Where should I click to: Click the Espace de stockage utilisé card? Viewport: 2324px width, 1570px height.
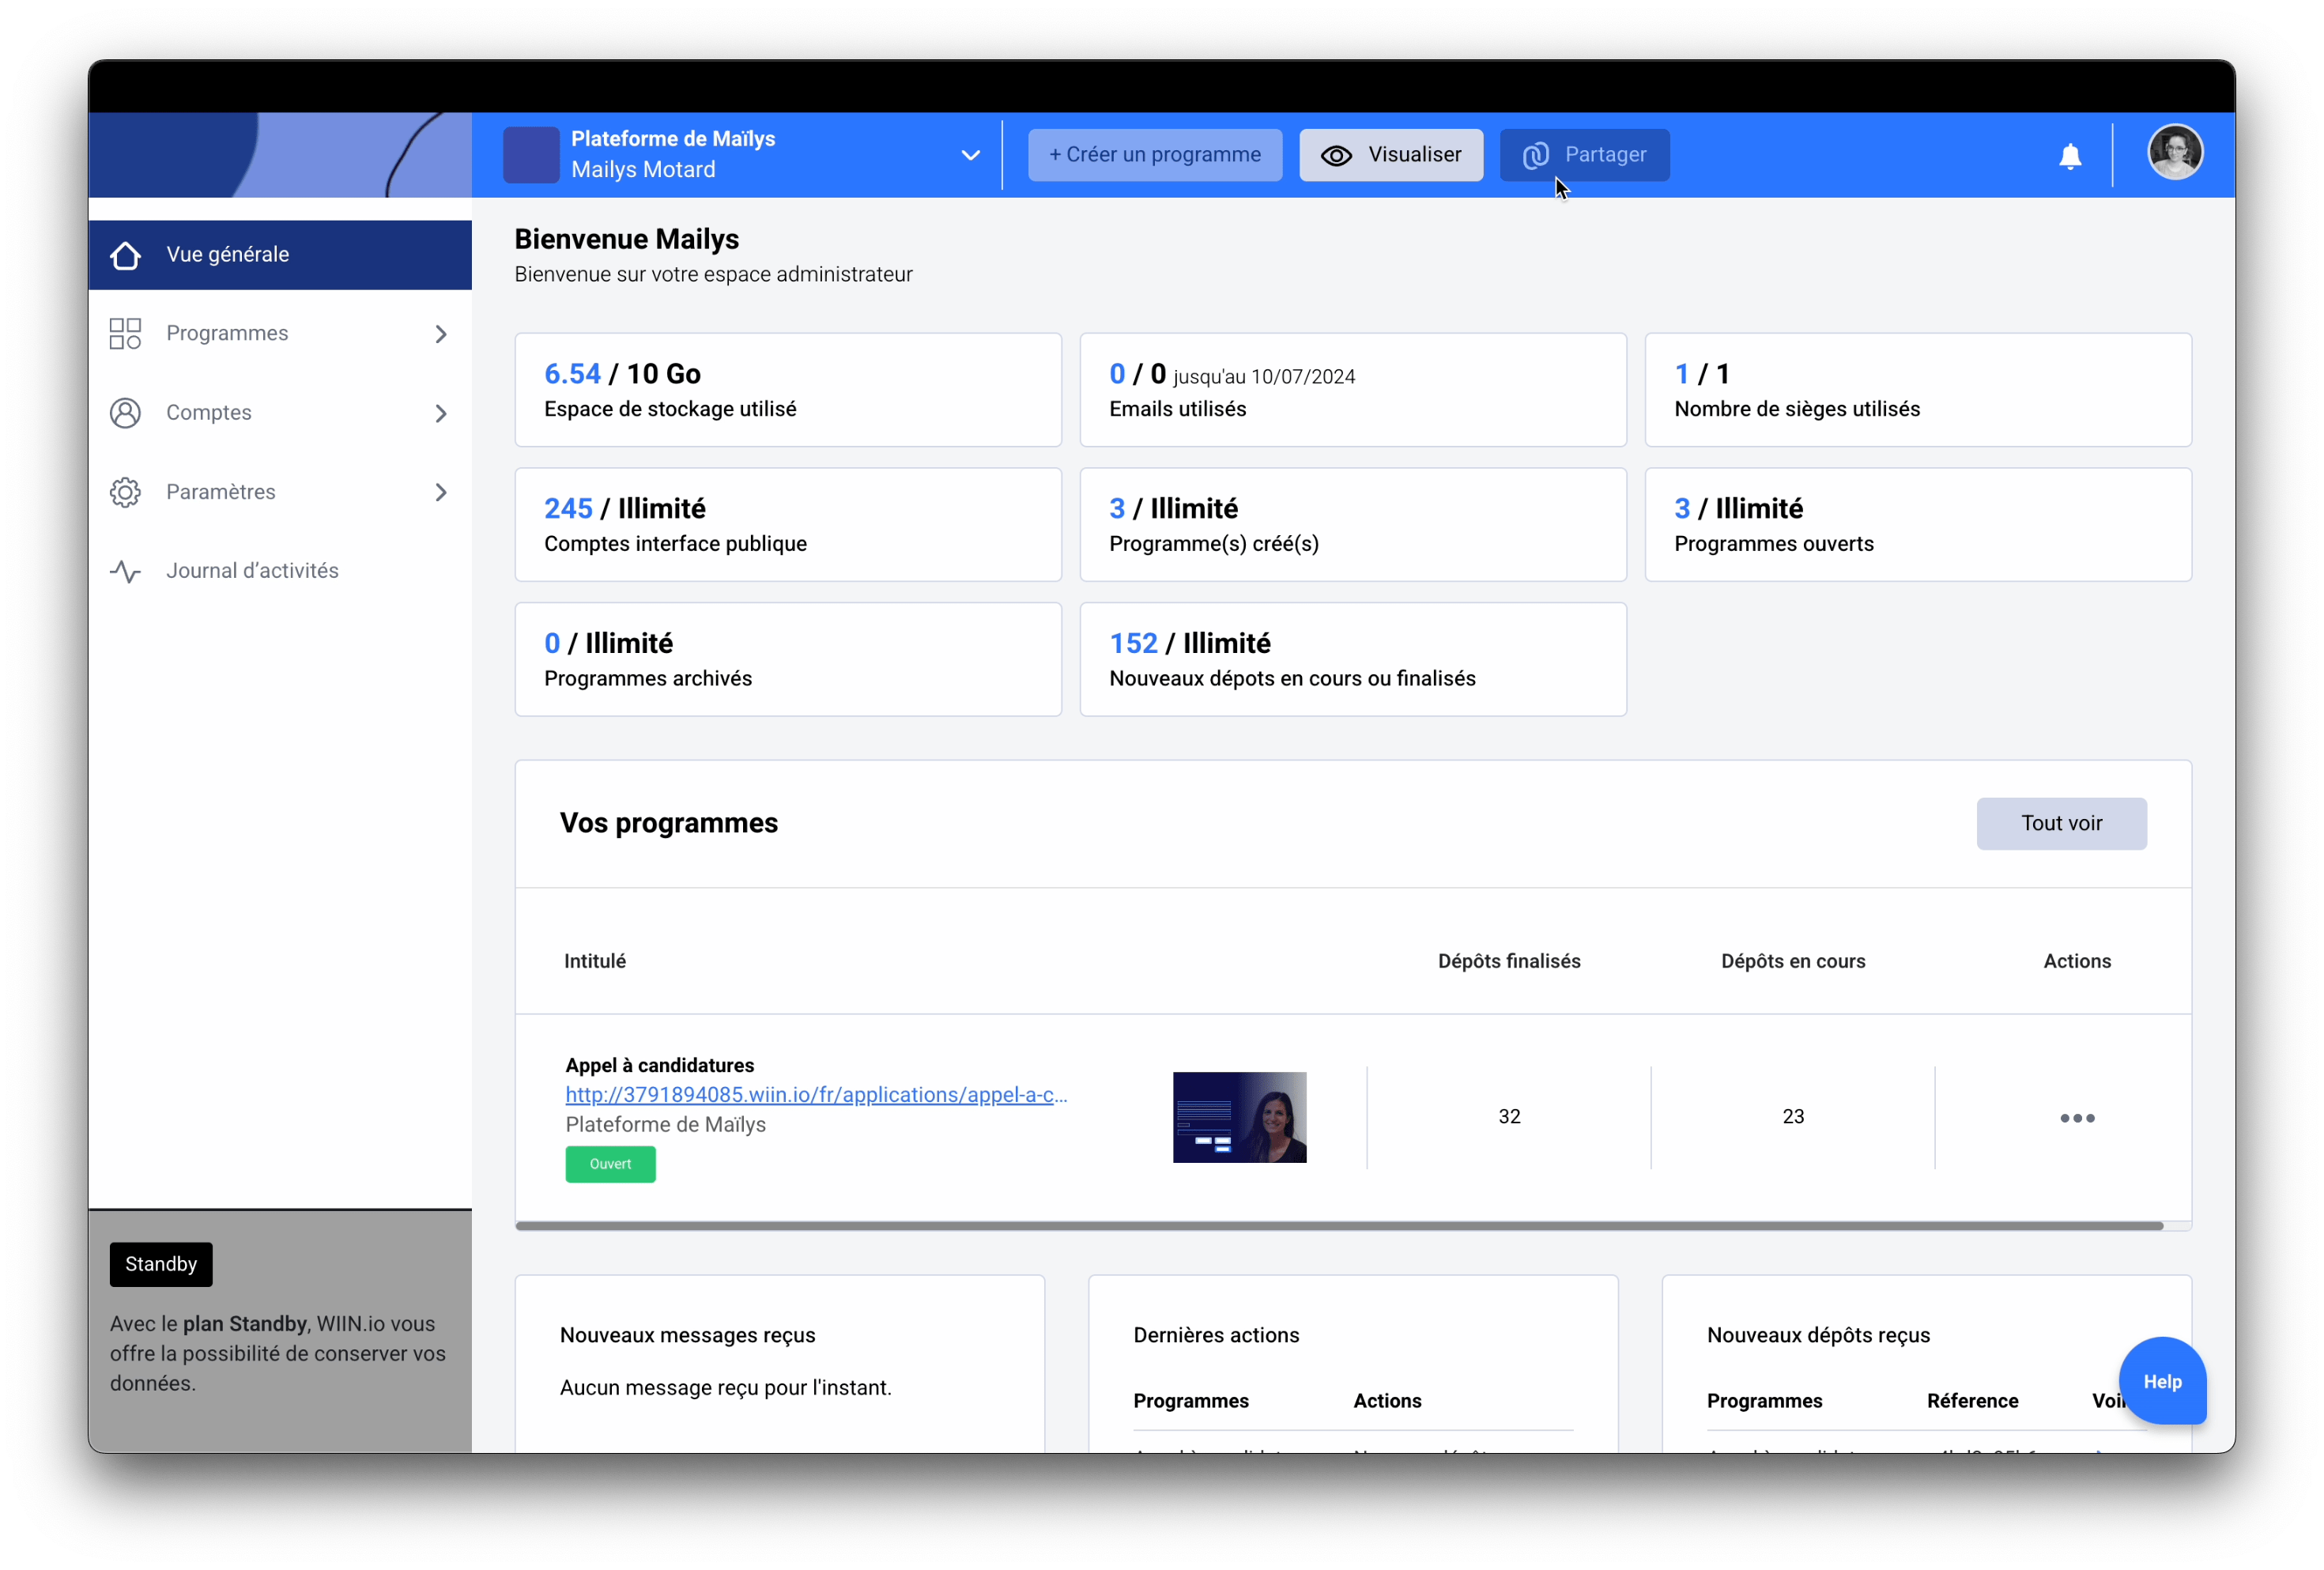point(788,390)
